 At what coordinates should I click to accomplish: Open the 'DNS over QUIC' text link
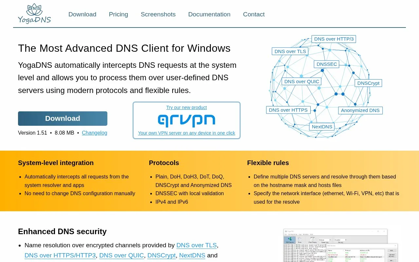pyautogui.click(x=121, y=255)
